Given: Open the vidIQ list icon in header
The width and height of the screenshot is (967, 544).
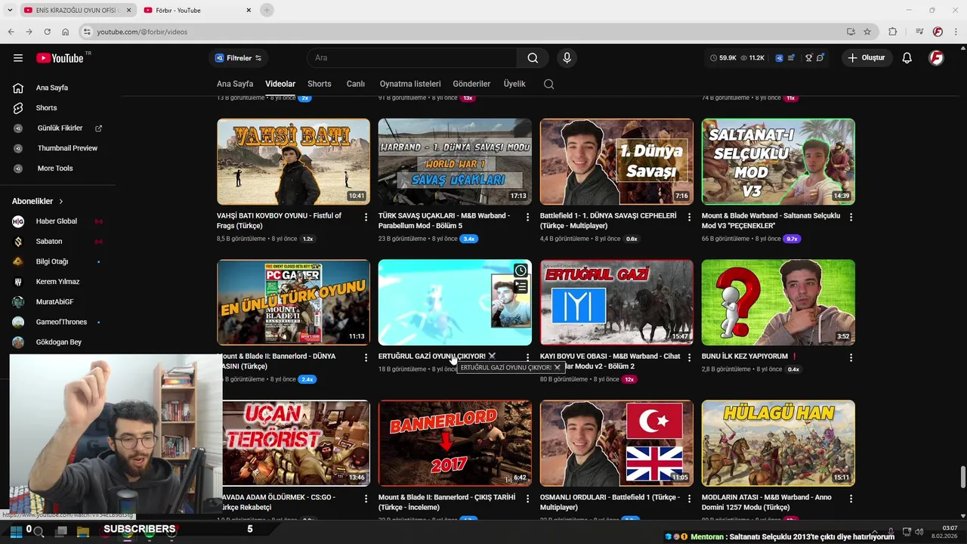Looking at the screenshot, I should pyautogui.click(x=792, y=58).
